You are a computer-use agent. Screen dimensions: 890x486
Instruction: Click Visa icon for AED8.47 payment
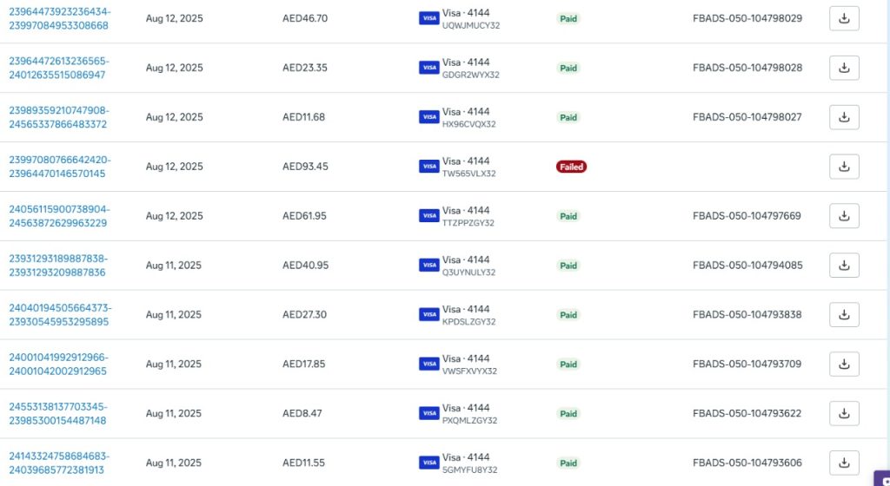pyautogui.click(x=429, y=413)
